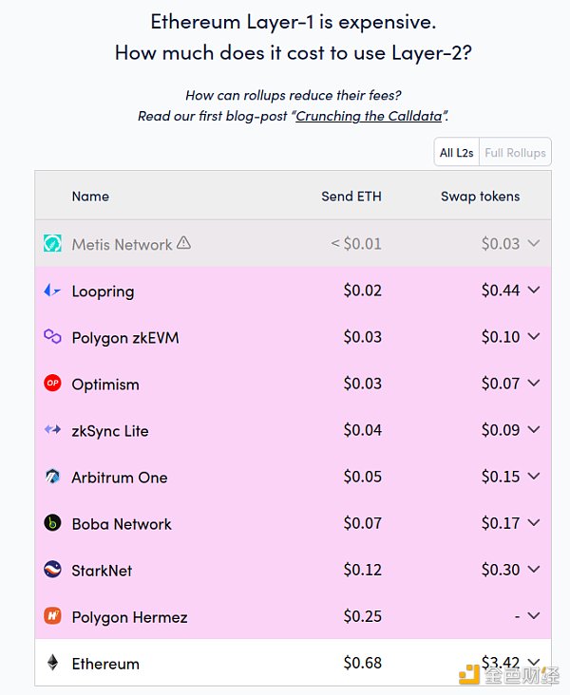570x695 pixels.
Task: Click the Arbitrum One logo icon
Action: click(x=52, y=476)
